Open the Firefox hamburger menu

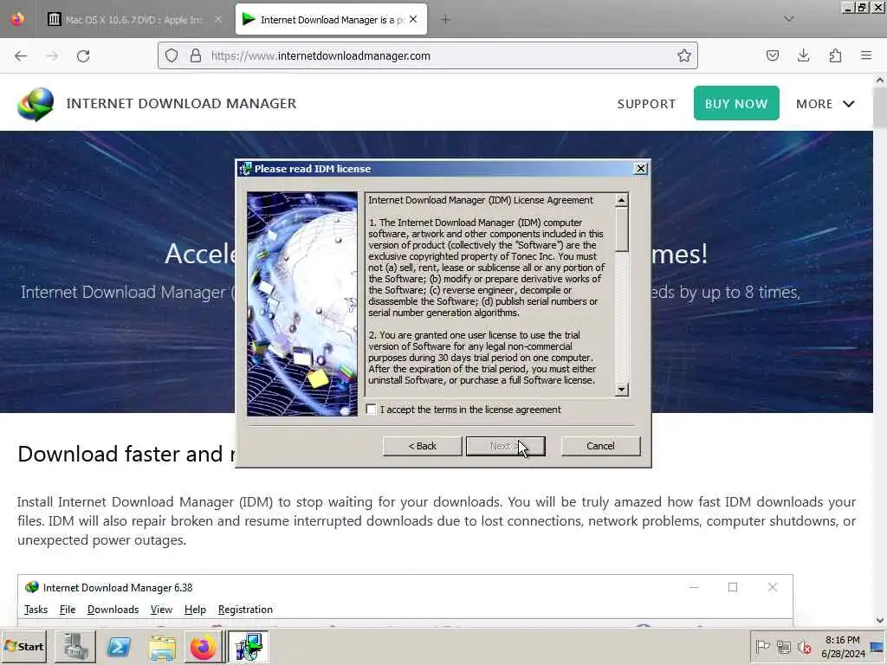(x=866, y=55)
